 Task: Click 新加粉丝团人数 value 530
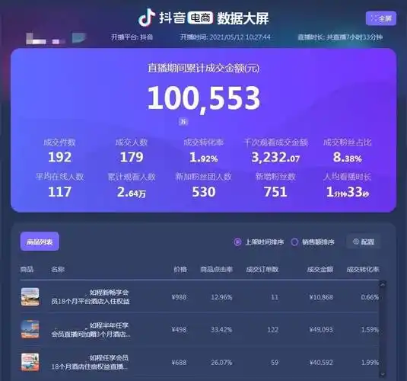point(204,192)
